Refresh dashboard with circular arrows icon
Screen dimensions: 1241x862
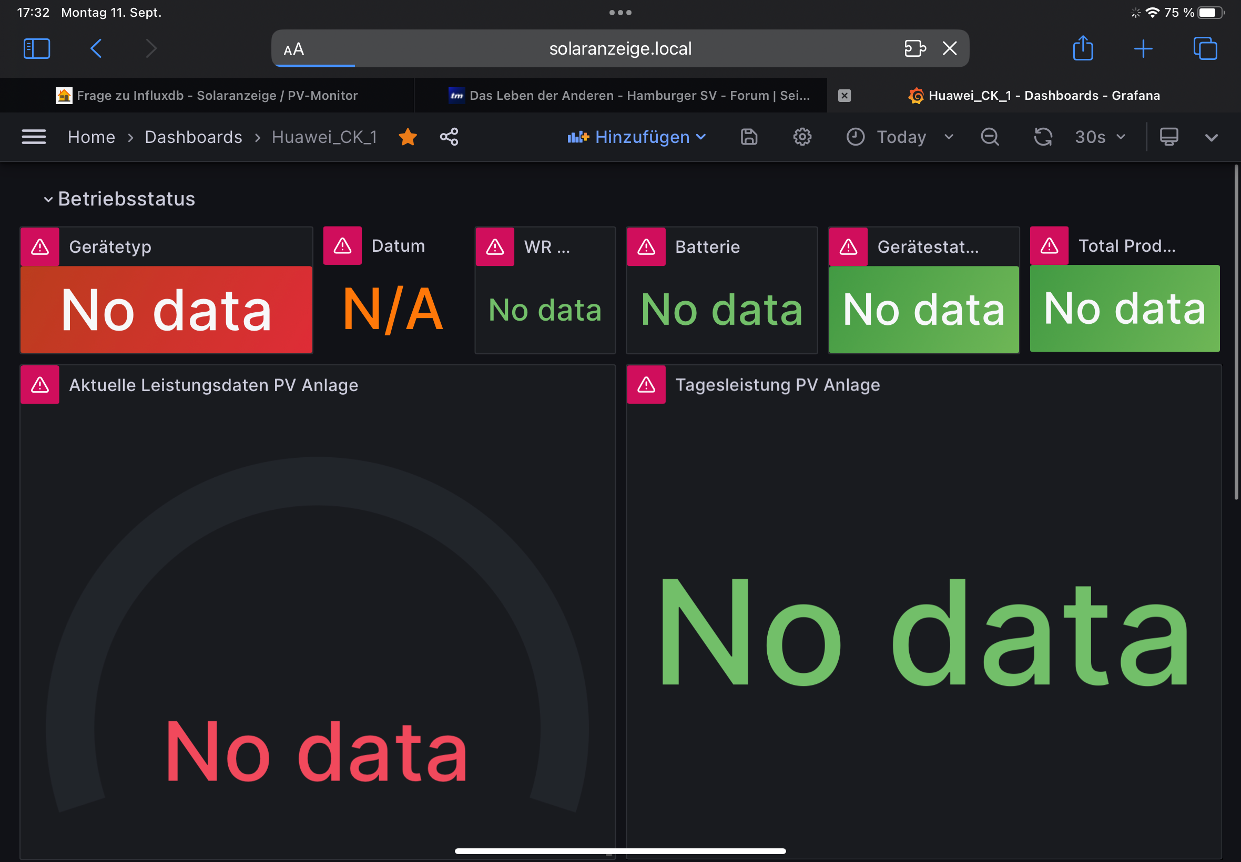tap(1043, 137)
